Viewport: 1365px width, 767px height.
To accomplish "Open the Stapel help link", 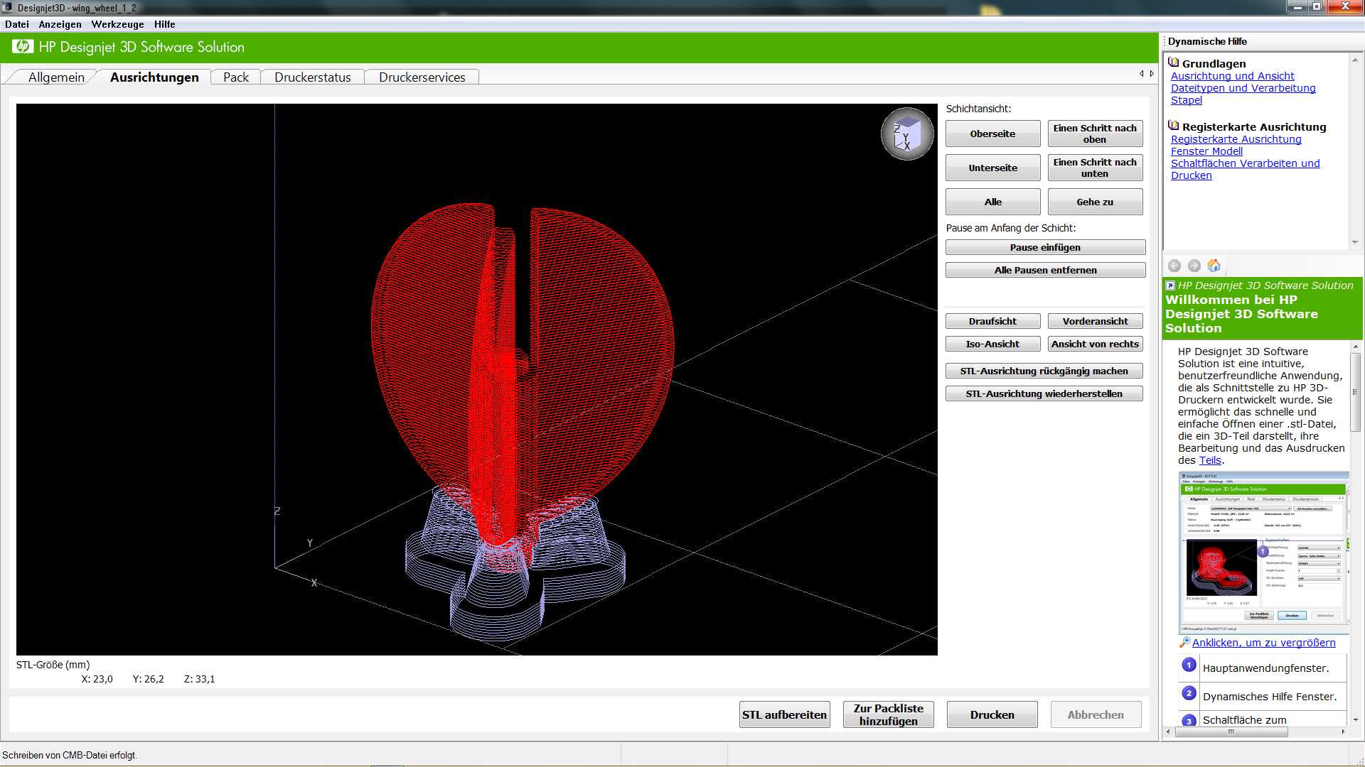I will (x=1186, y=100).
